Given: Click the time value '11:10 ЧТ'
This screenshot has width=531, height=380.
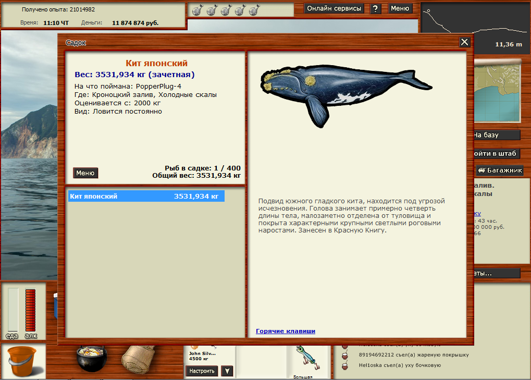Looking at the screenshot, I should point(56,23).
